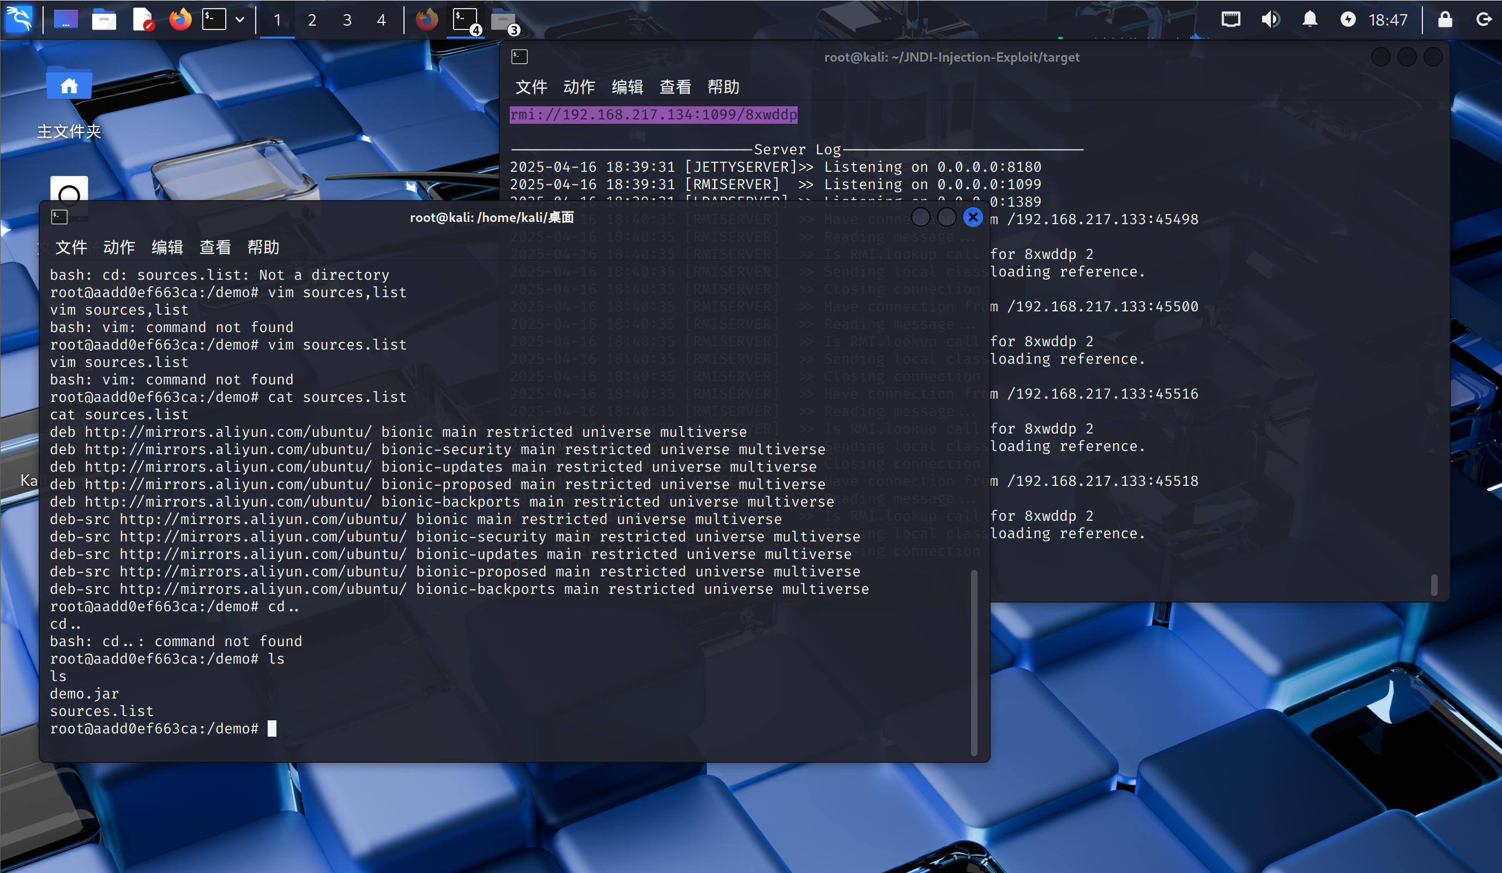1502x873 pixels.
Task: Open 查看 menu in JNDI terminal window
Action: [x=675, y=87]
